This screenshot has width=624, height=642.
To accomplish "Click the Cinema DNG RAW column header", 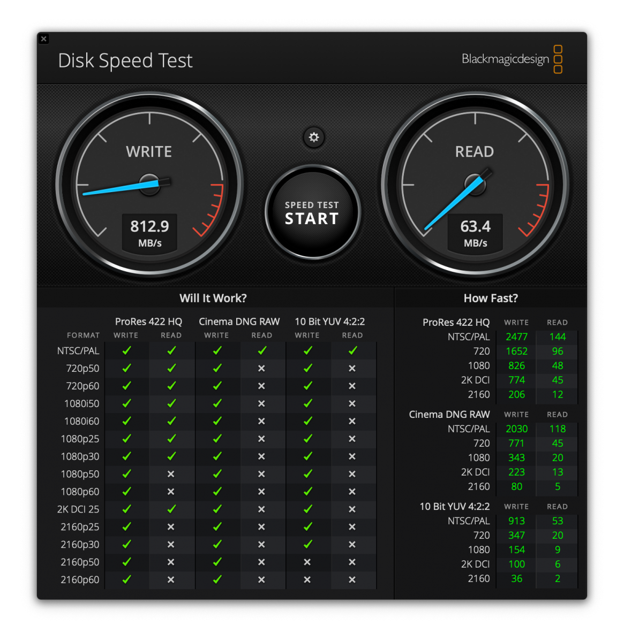I will click(239, 322).
